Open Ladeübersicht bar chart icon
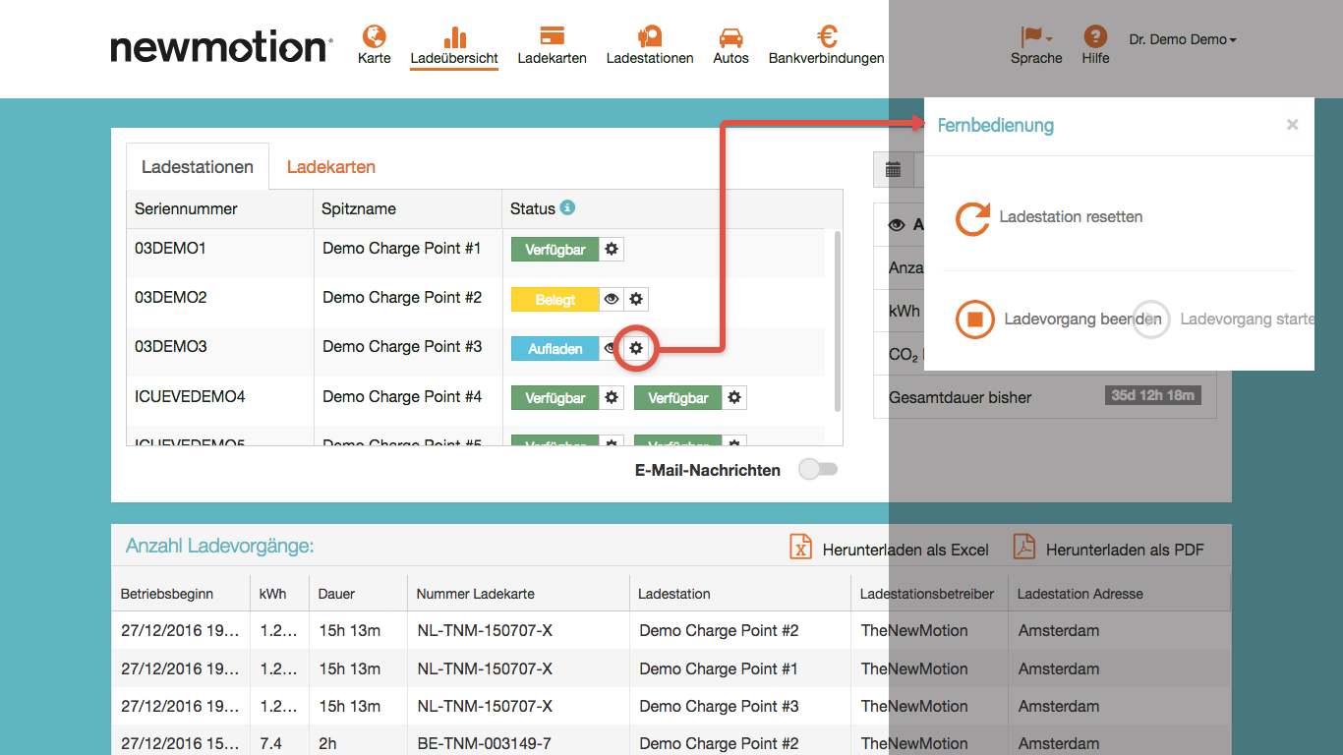1343x755 pixels. tap(454, 36)
